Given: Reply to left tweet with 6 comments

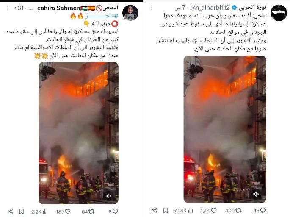Looking at the screenshot, I should [x=113, y=211].
